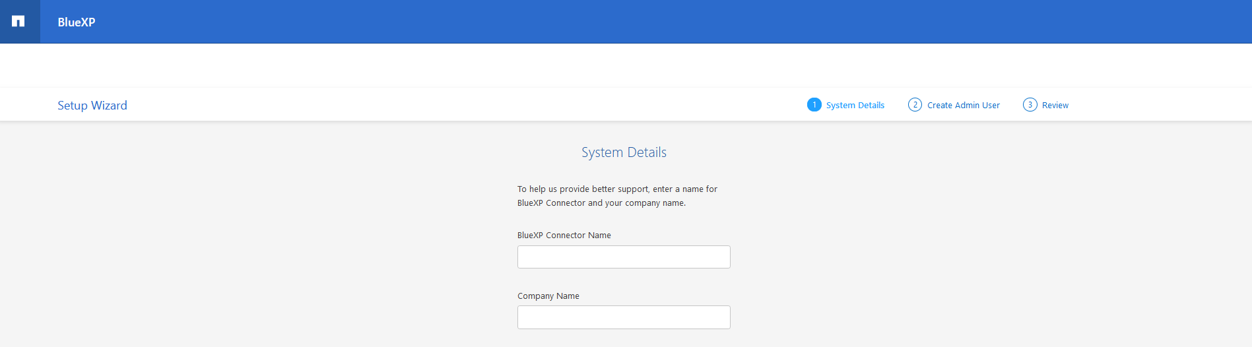Click the help text about better support
This screenshot has height=347, width=1252.
617,196
